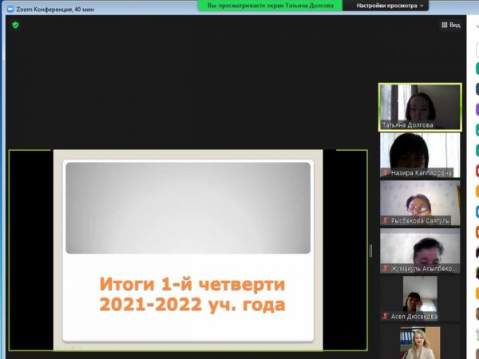Click the Zoom logo in the title bar

10,9
